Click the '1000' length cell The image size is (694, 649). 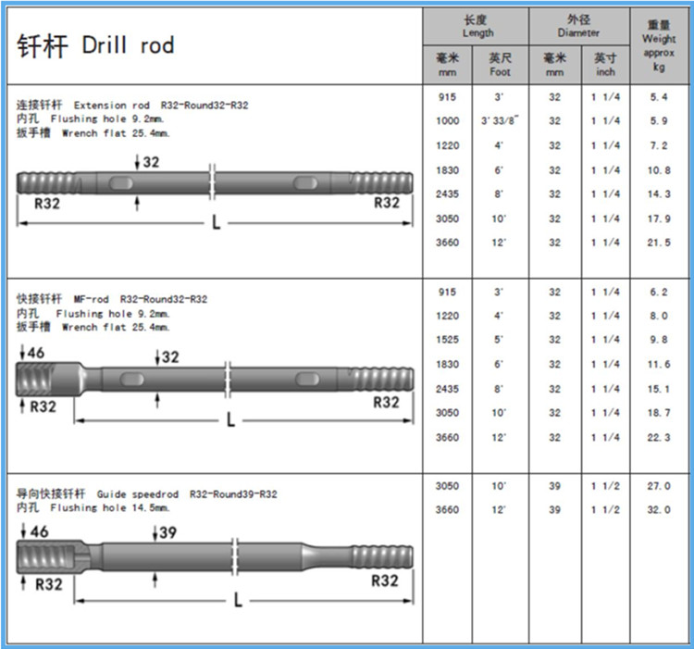pyautogui.click(x=448, y=121)
